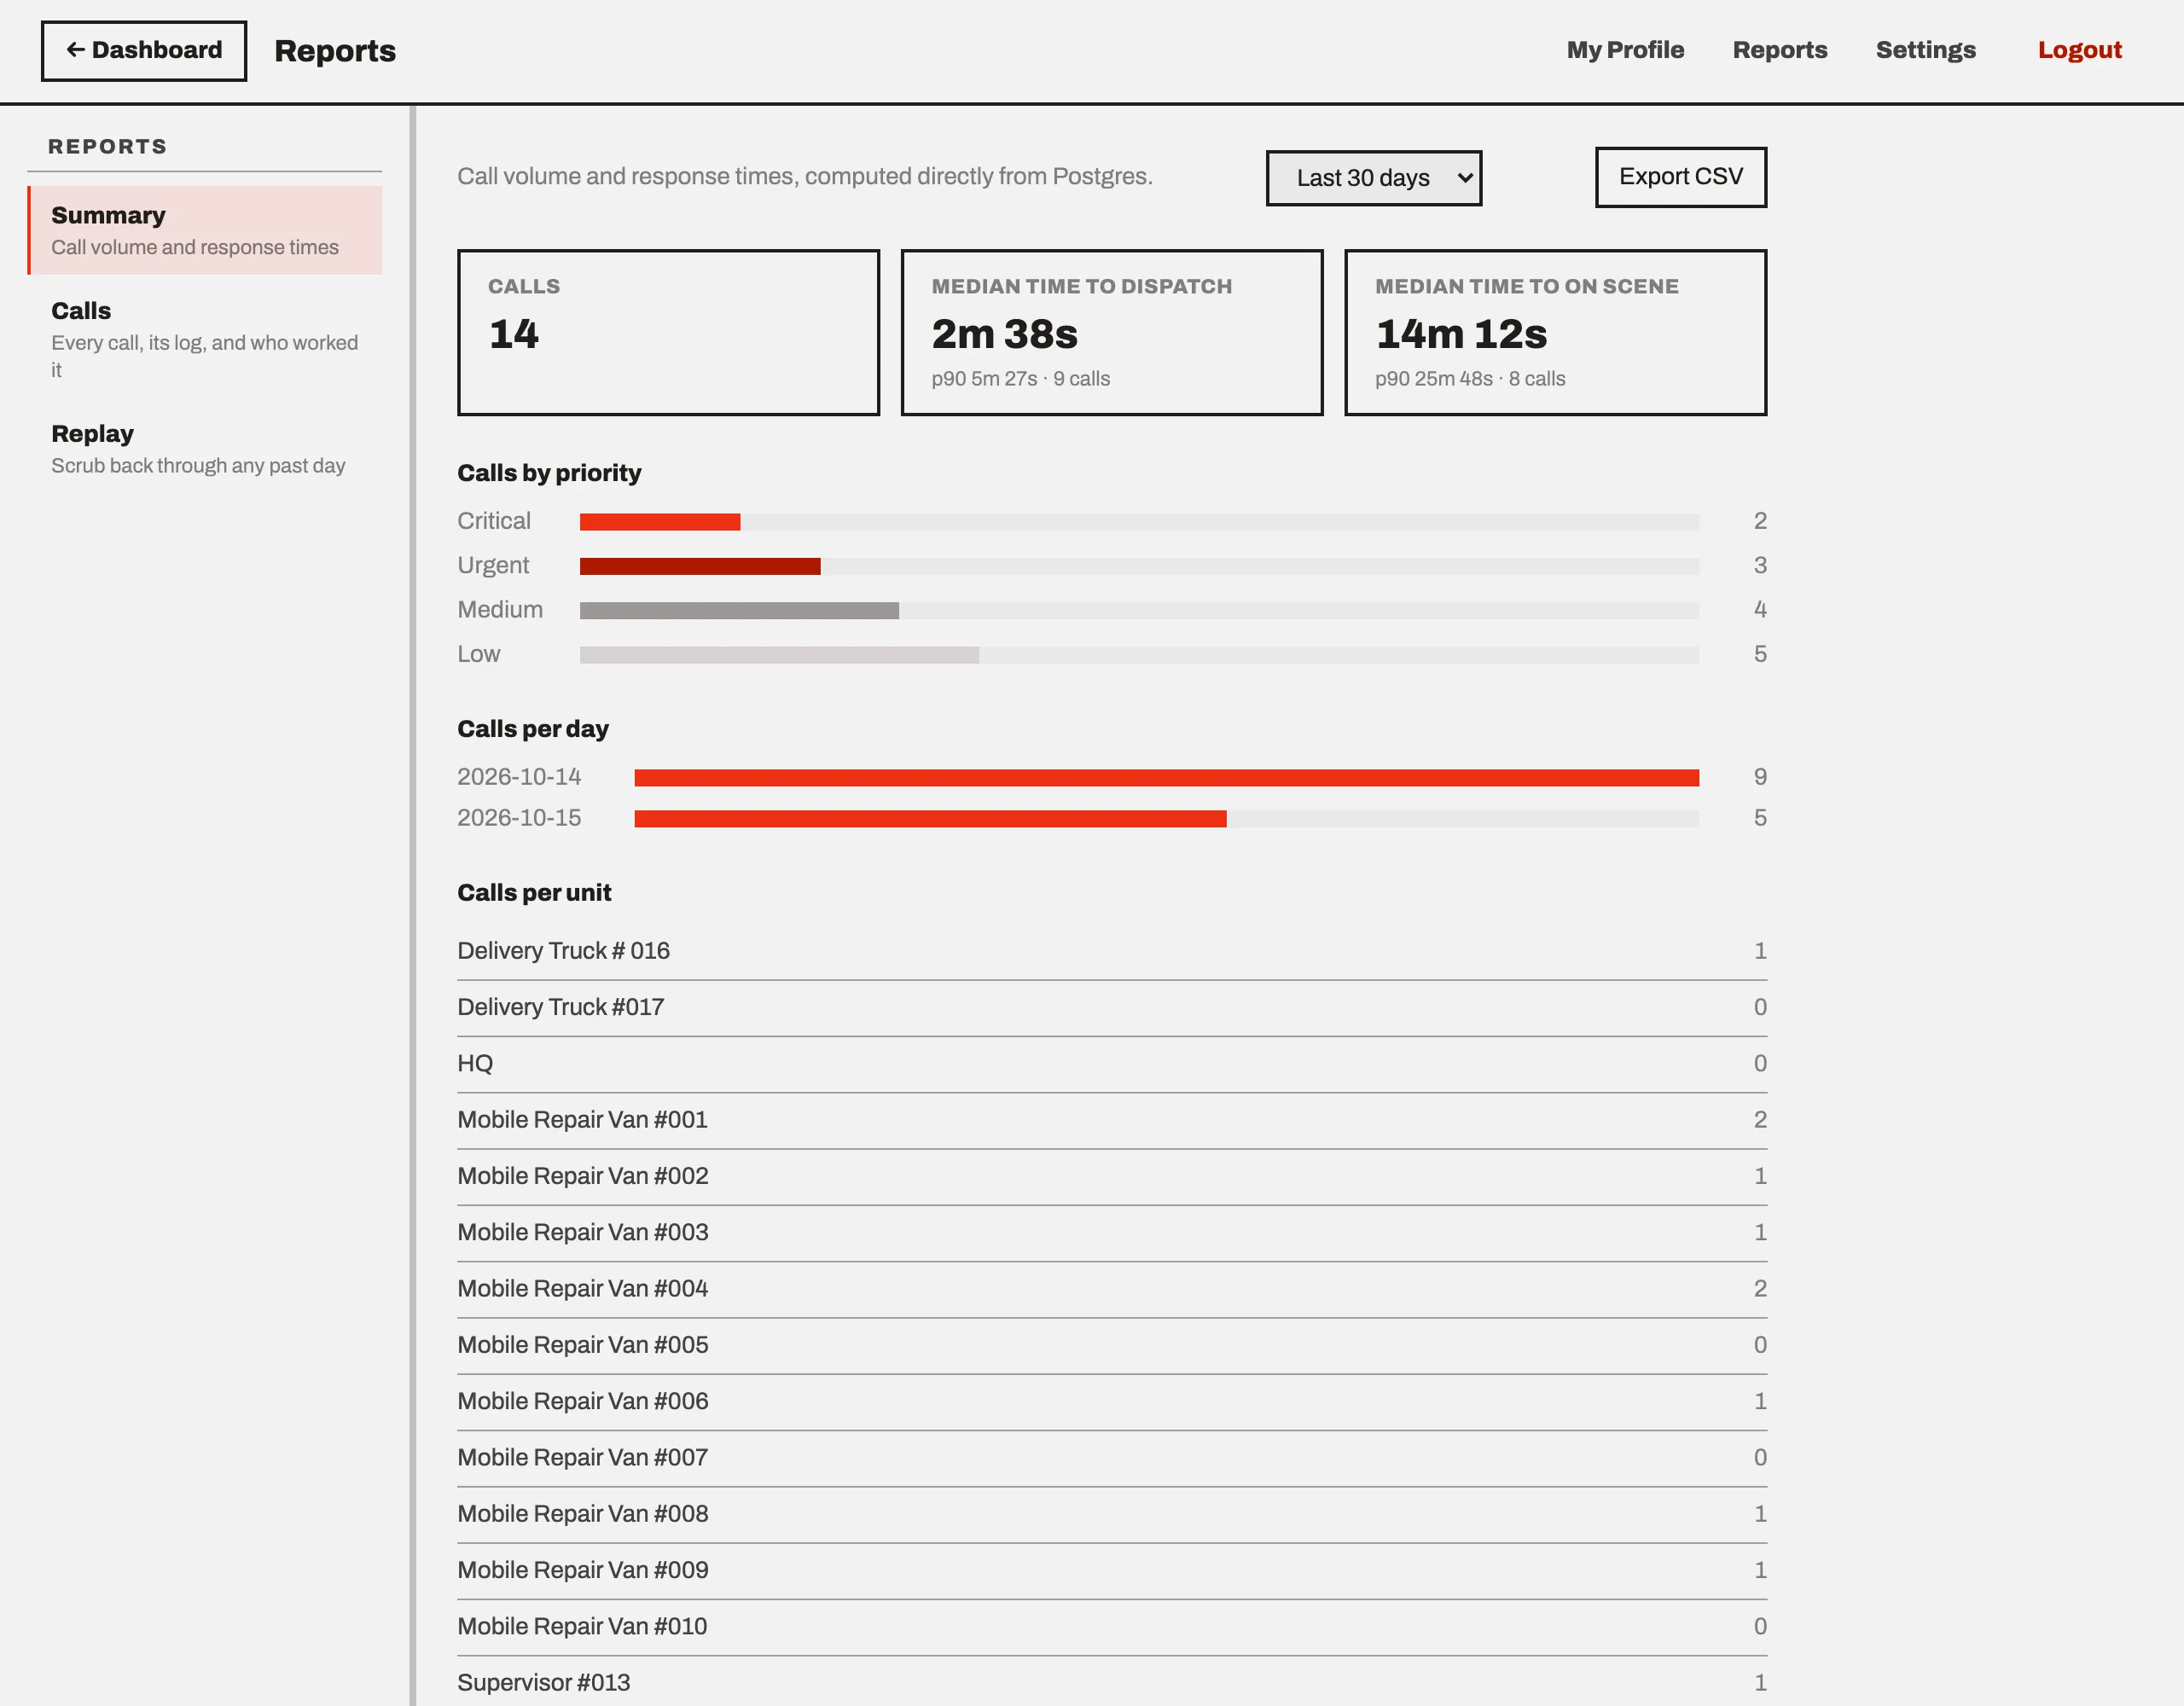Click the Urgent priority bar

point(700,566)
